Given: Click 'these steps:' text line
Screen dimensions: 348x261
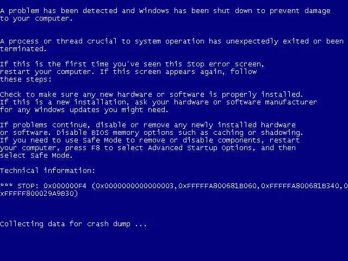Looking at the screenshot, I should click(26, 79).
